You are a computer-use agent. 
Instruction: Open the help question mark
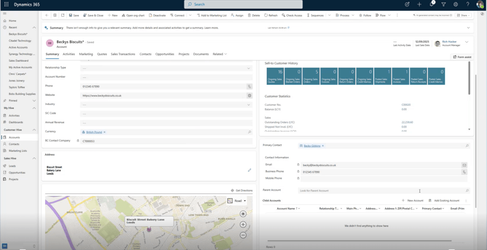pyautogui.click(x=468, y=4)
